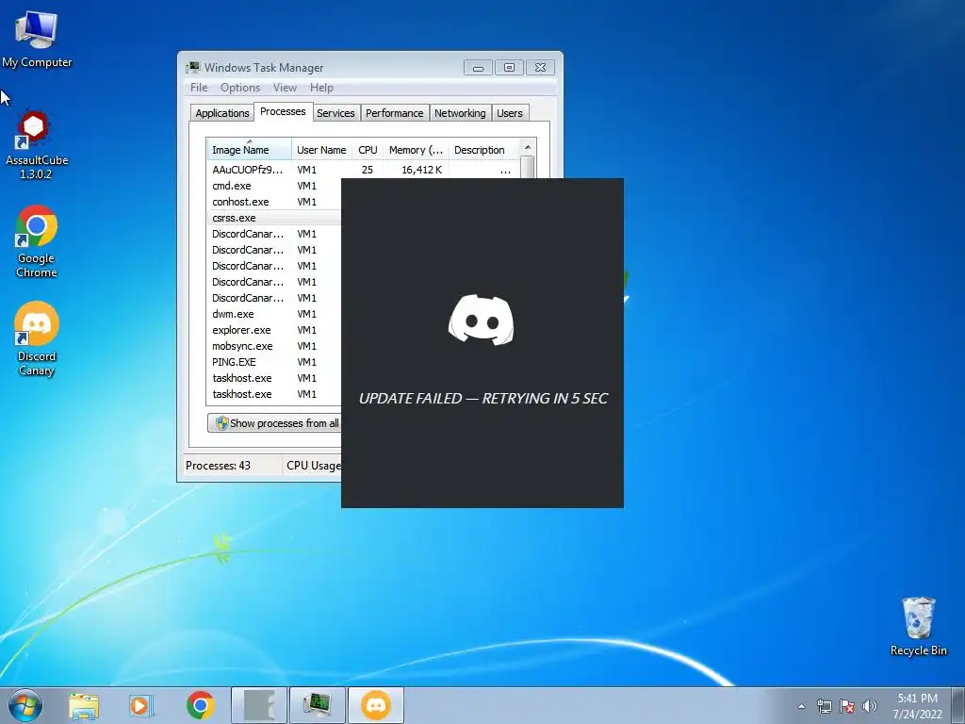
Task: Click the Task Manager title bar icon
Action: click(x=193, y=67)
